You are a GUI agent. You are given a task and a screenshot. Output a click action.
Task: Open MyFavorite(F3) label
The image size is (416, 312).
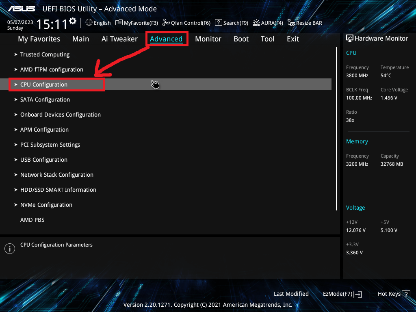tap(141, 23)
